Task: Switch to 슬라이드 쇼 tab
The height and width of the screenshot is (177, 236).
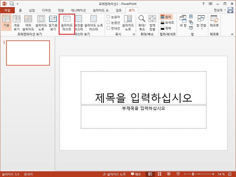Action: click(101, 10)
